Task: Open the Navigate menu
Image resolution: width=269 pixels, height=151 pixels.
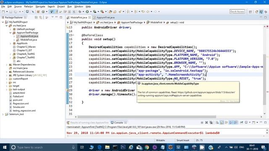Action: 40,7
